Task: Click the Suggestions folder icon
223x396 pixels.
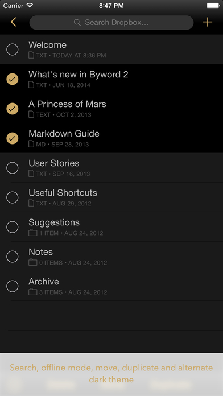Action: tap(33, 233)
